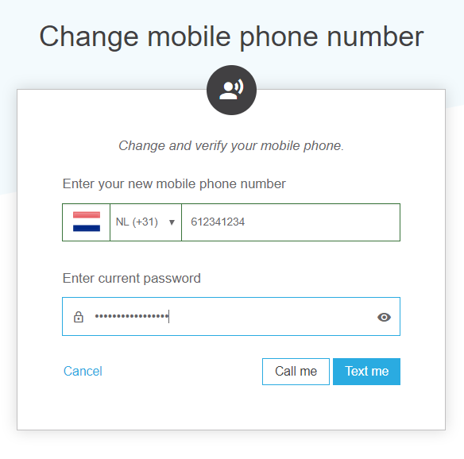Show password using the eye icon
The image size is (464, 459).
[x=384, y=317]
